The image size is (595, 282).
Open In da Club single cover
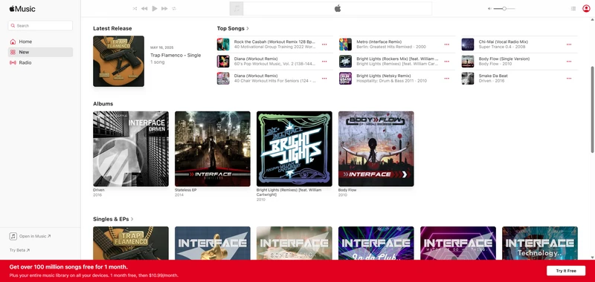click(376, 243)
